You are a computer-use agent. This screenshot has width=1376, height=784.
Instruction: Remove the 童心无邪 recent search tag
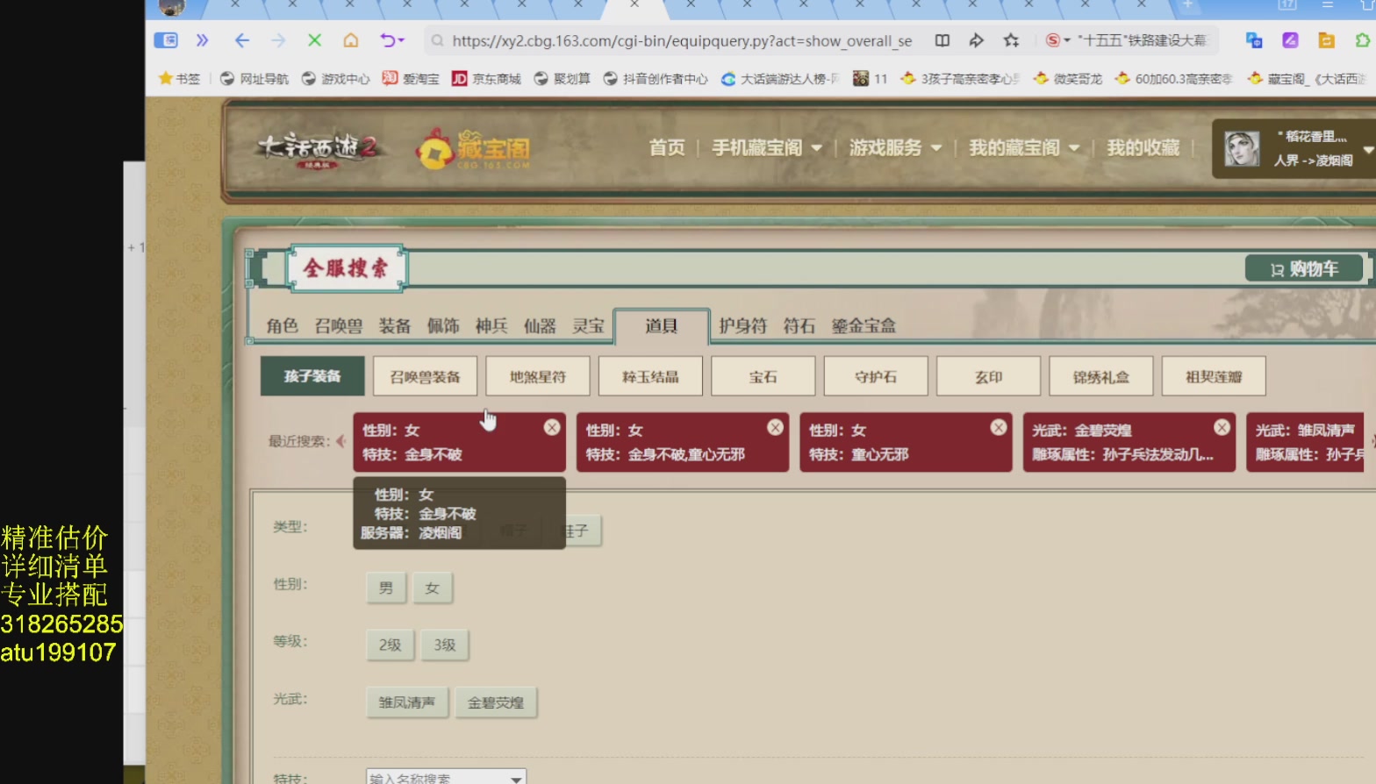[x=999, y=427]
